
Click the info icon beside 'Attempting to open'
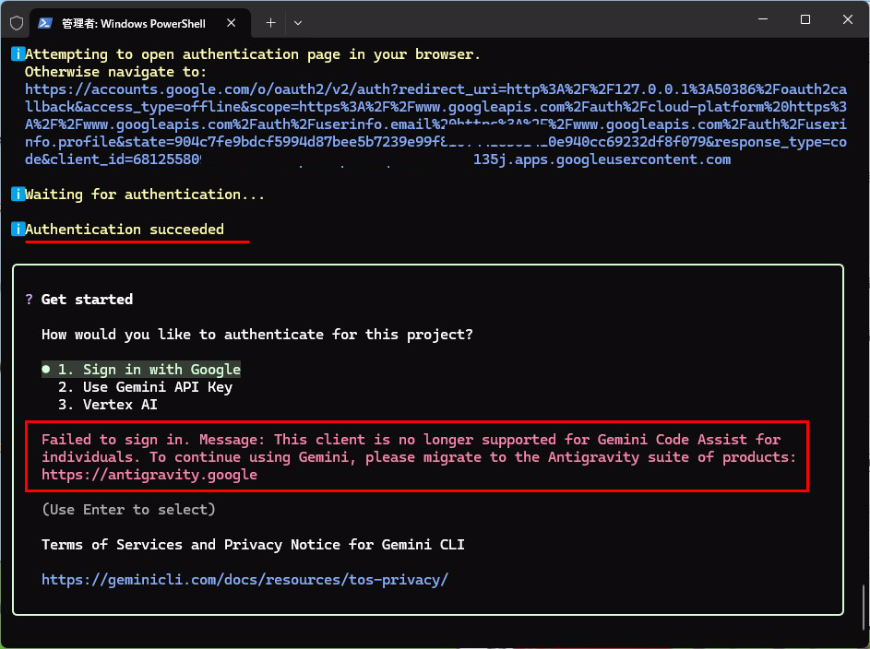point(18,53)
